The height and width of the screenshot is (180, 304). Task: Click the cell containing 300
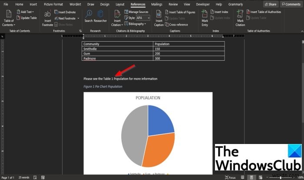tap(188, 58)
